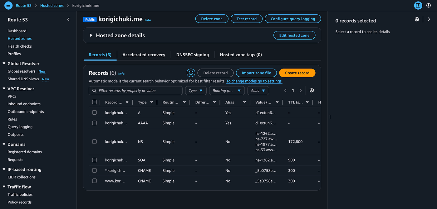Image resolution: width=437 pixels, height=209 pixels.
Task: Open Hosted zones breadcrumb link
Action: 52,6
